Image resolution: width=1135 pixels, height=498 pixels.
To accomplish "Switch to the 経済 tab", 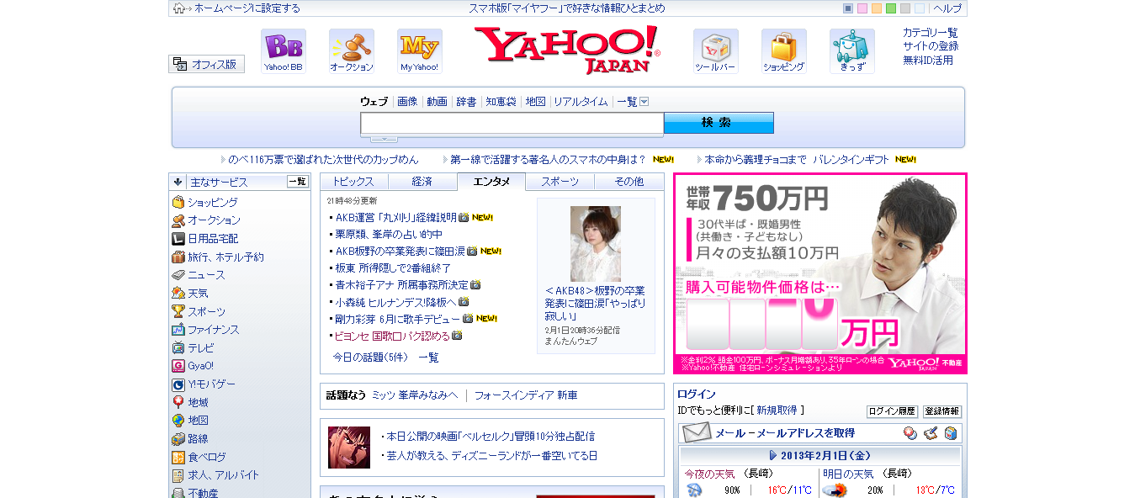I will [422, 182].
